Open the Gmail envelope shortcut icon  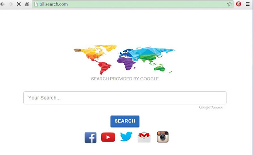coord(144,137)
